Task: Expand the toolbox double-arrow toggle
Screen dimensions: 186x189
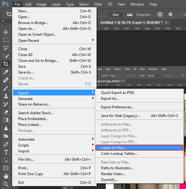Action: click(x=3, y=21)
